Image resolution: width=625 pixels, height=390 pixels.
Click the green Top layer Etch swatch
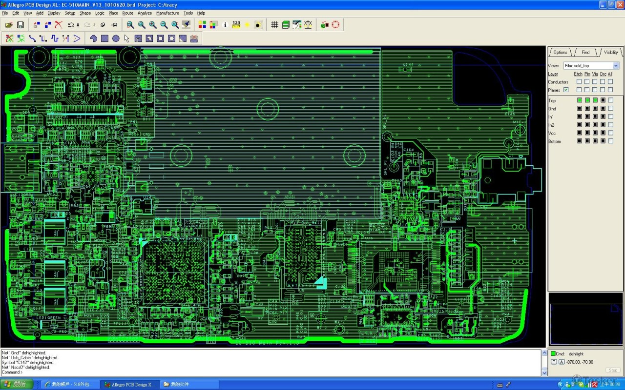(x=579, y=100)
